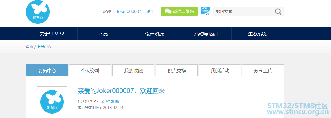Switch to the 个人资料 tab
This screenshot has height=118, width=331.
(90, 70)
